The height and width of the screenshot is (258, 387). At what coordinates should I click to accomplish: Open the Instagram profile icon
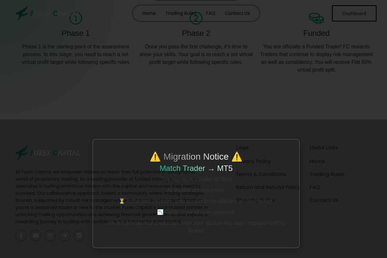coord(50,236)
